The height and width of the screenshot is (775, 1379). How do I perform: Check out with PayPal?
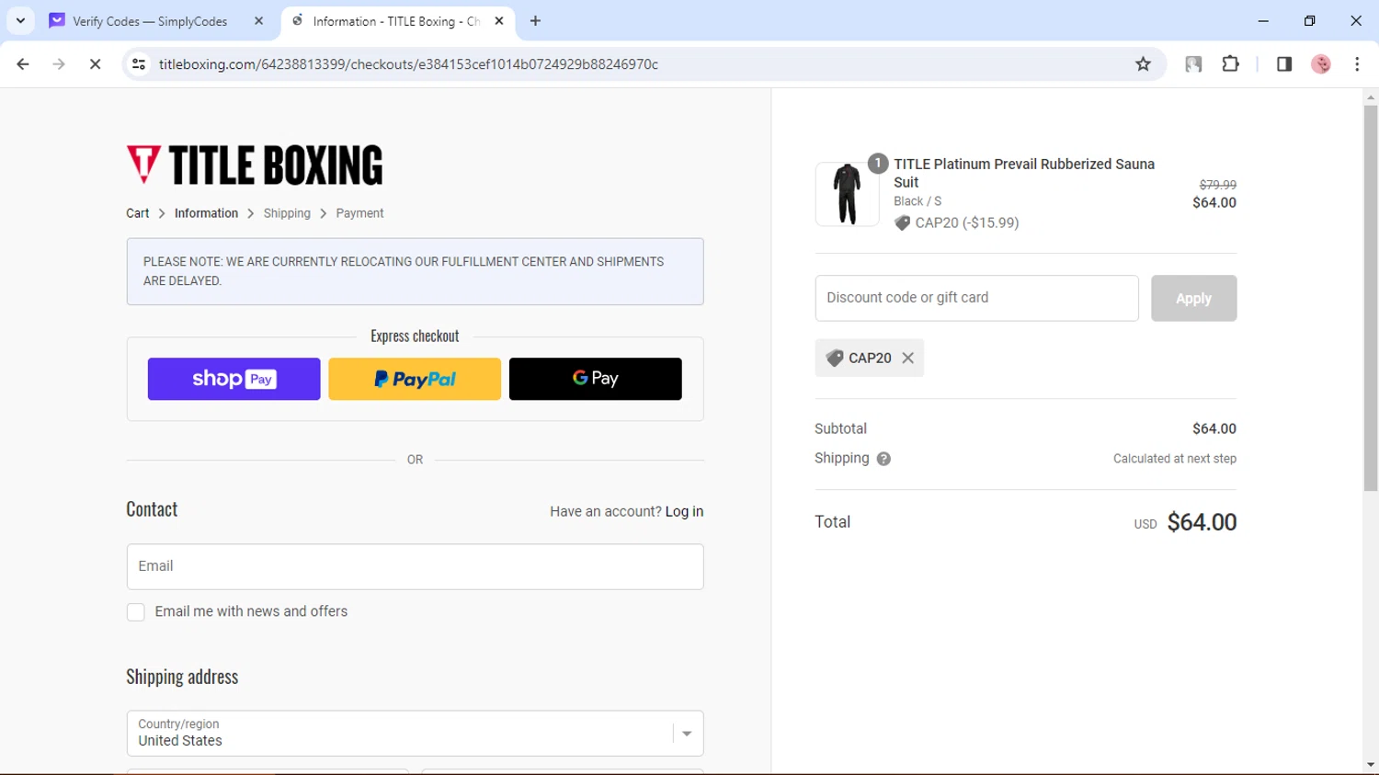[415, 379]
